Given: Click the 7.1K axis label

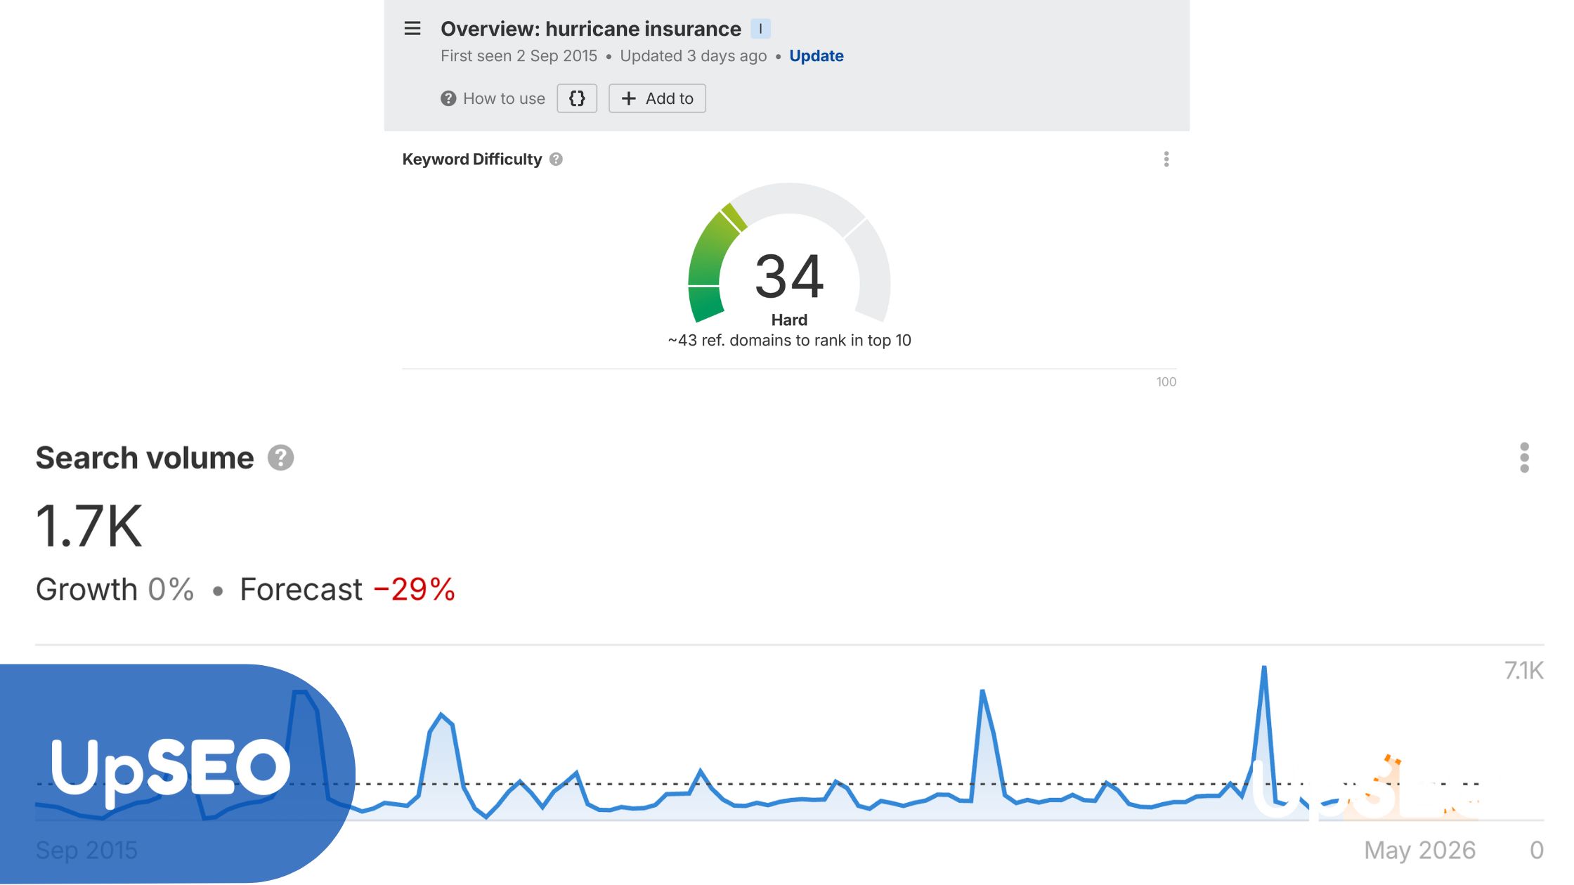Looking at the screenshot, I should [x=1523, y=671].
